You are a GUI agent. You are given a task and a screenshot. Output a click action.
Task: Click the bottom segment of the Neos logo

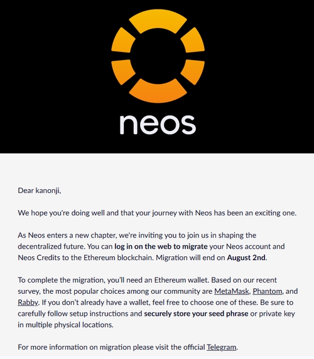pos(158,91)
